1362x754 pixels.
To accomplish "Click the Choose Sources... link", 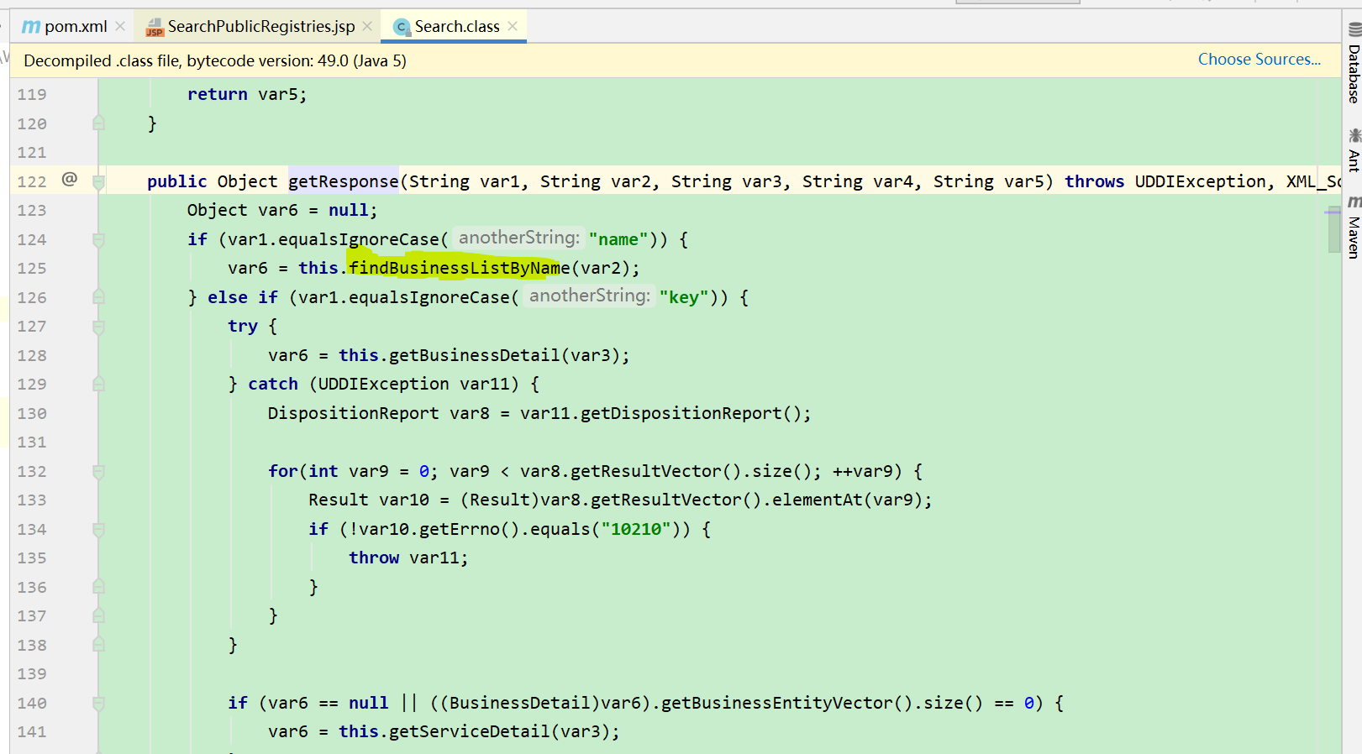I will pos(1259,60).
